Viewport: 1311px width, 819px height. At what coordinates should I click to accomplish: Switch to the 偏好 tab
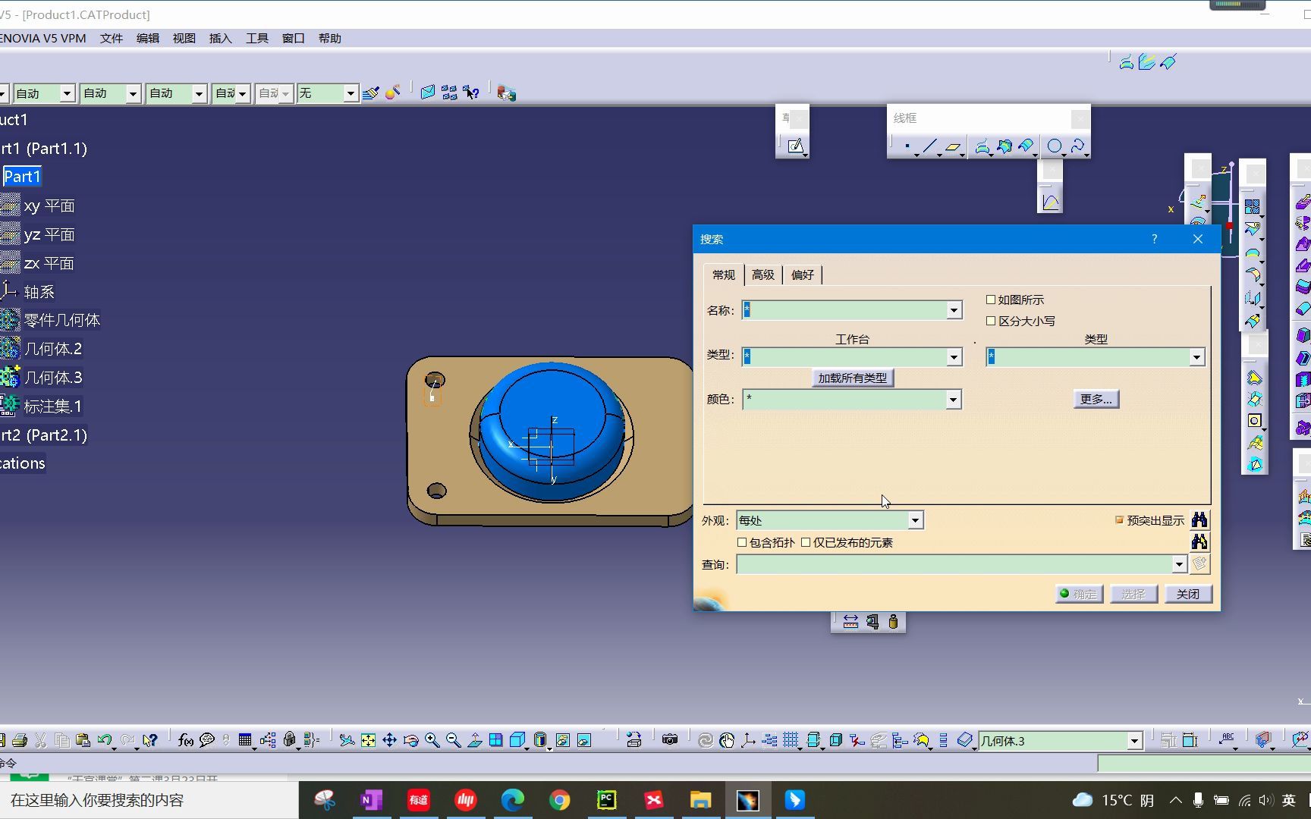click(802, 275)
